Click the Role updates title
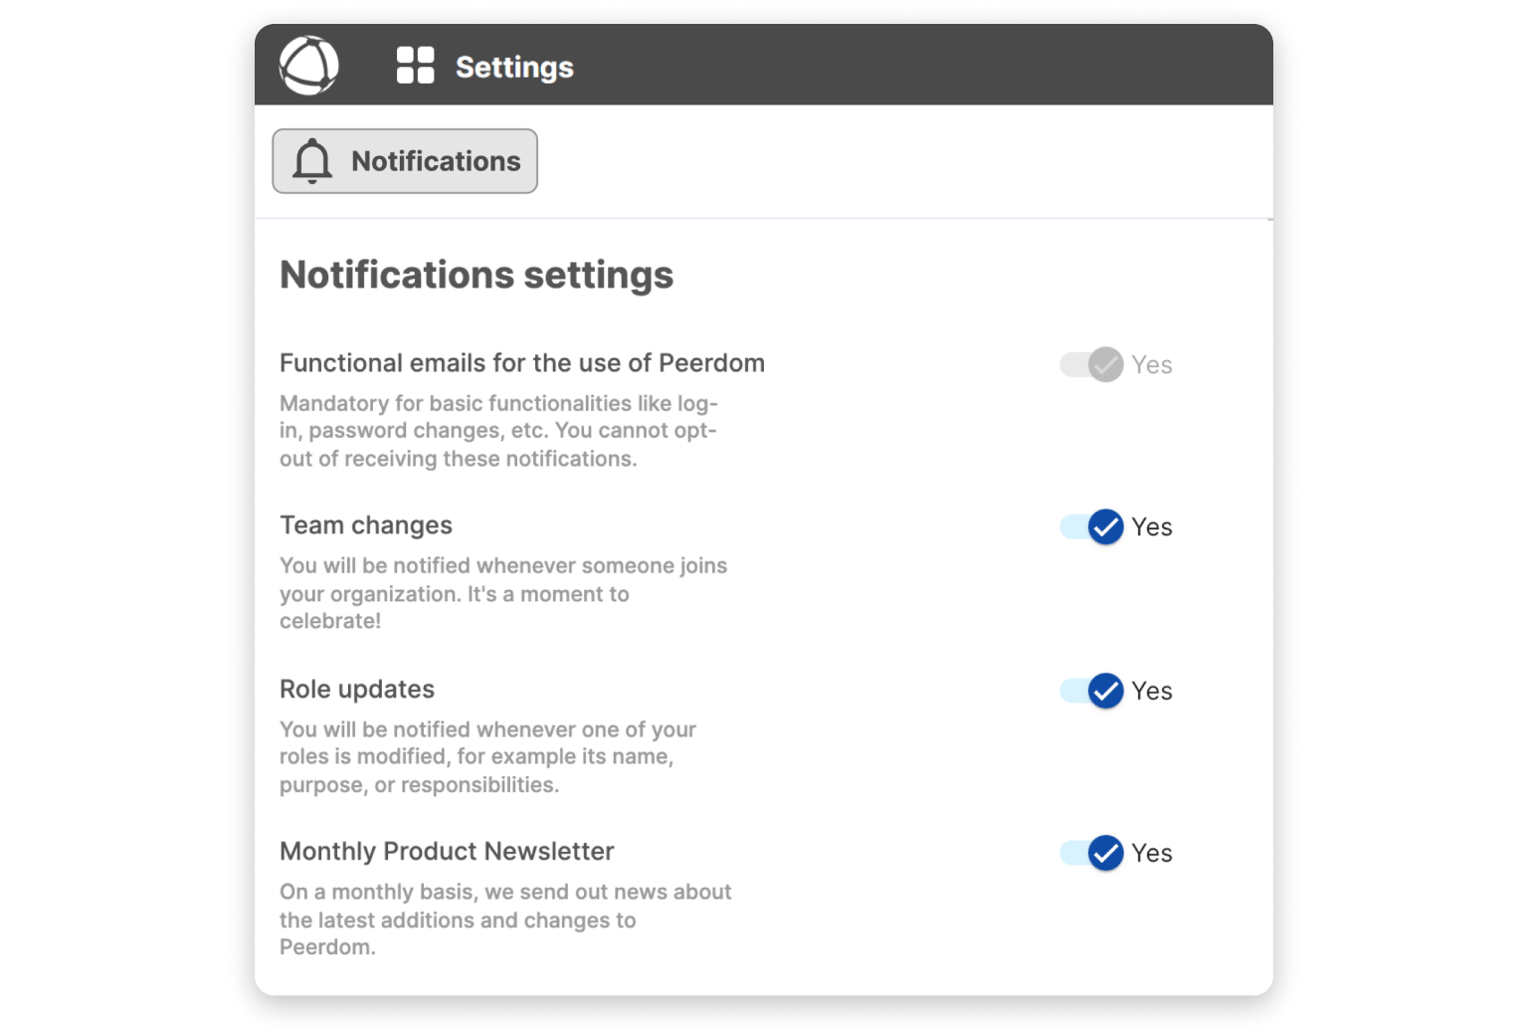Viewport: 1528px width, 1036px height. [x=357, y=690]
